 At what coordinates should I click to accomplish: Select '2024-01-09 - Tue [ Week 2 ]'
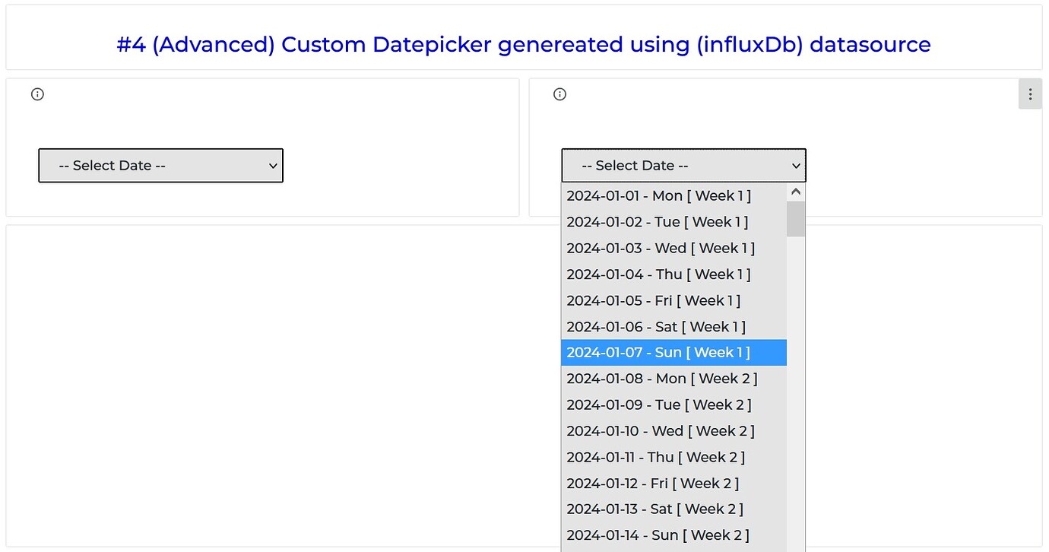(x=657, y=404)
